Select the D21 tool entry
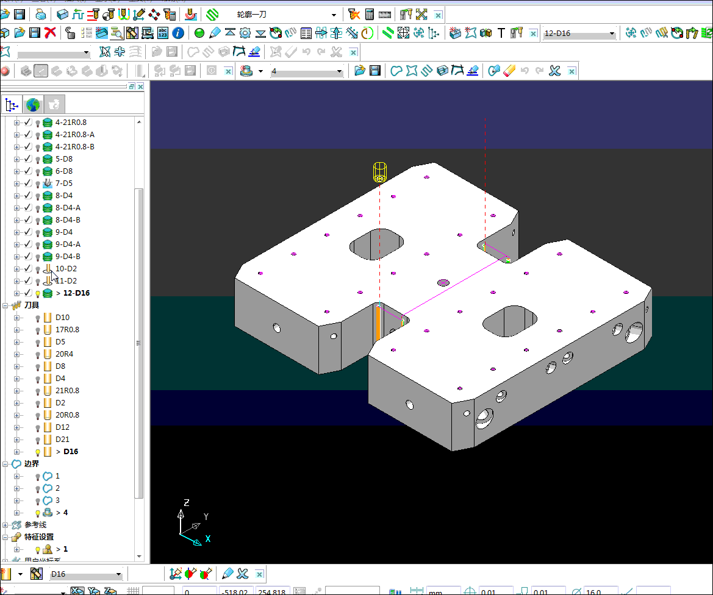713x595 pixels. [62, 439]
